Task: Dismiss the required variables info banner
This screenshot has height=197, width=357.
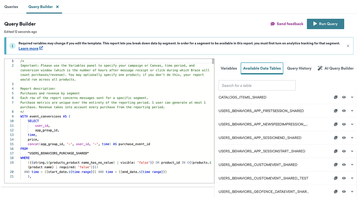Action: [348, 46]
